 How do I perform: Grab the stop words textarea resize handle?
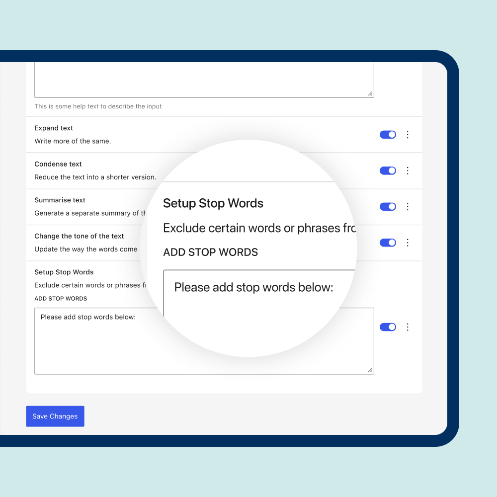tap(370, 370)
